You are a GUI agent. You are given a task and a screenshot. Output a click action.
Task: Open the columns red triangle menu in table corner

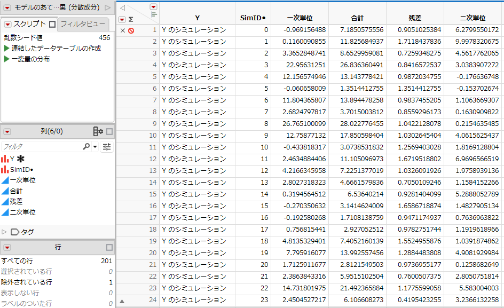coord(154,7)
